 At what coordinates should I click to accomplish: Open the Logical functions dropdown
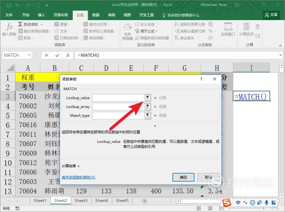point(62,24)
